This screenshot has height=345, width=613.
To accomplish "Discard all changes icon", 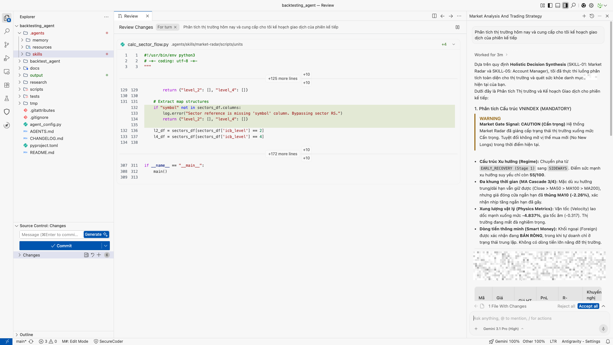I will [x=93, y=255].
